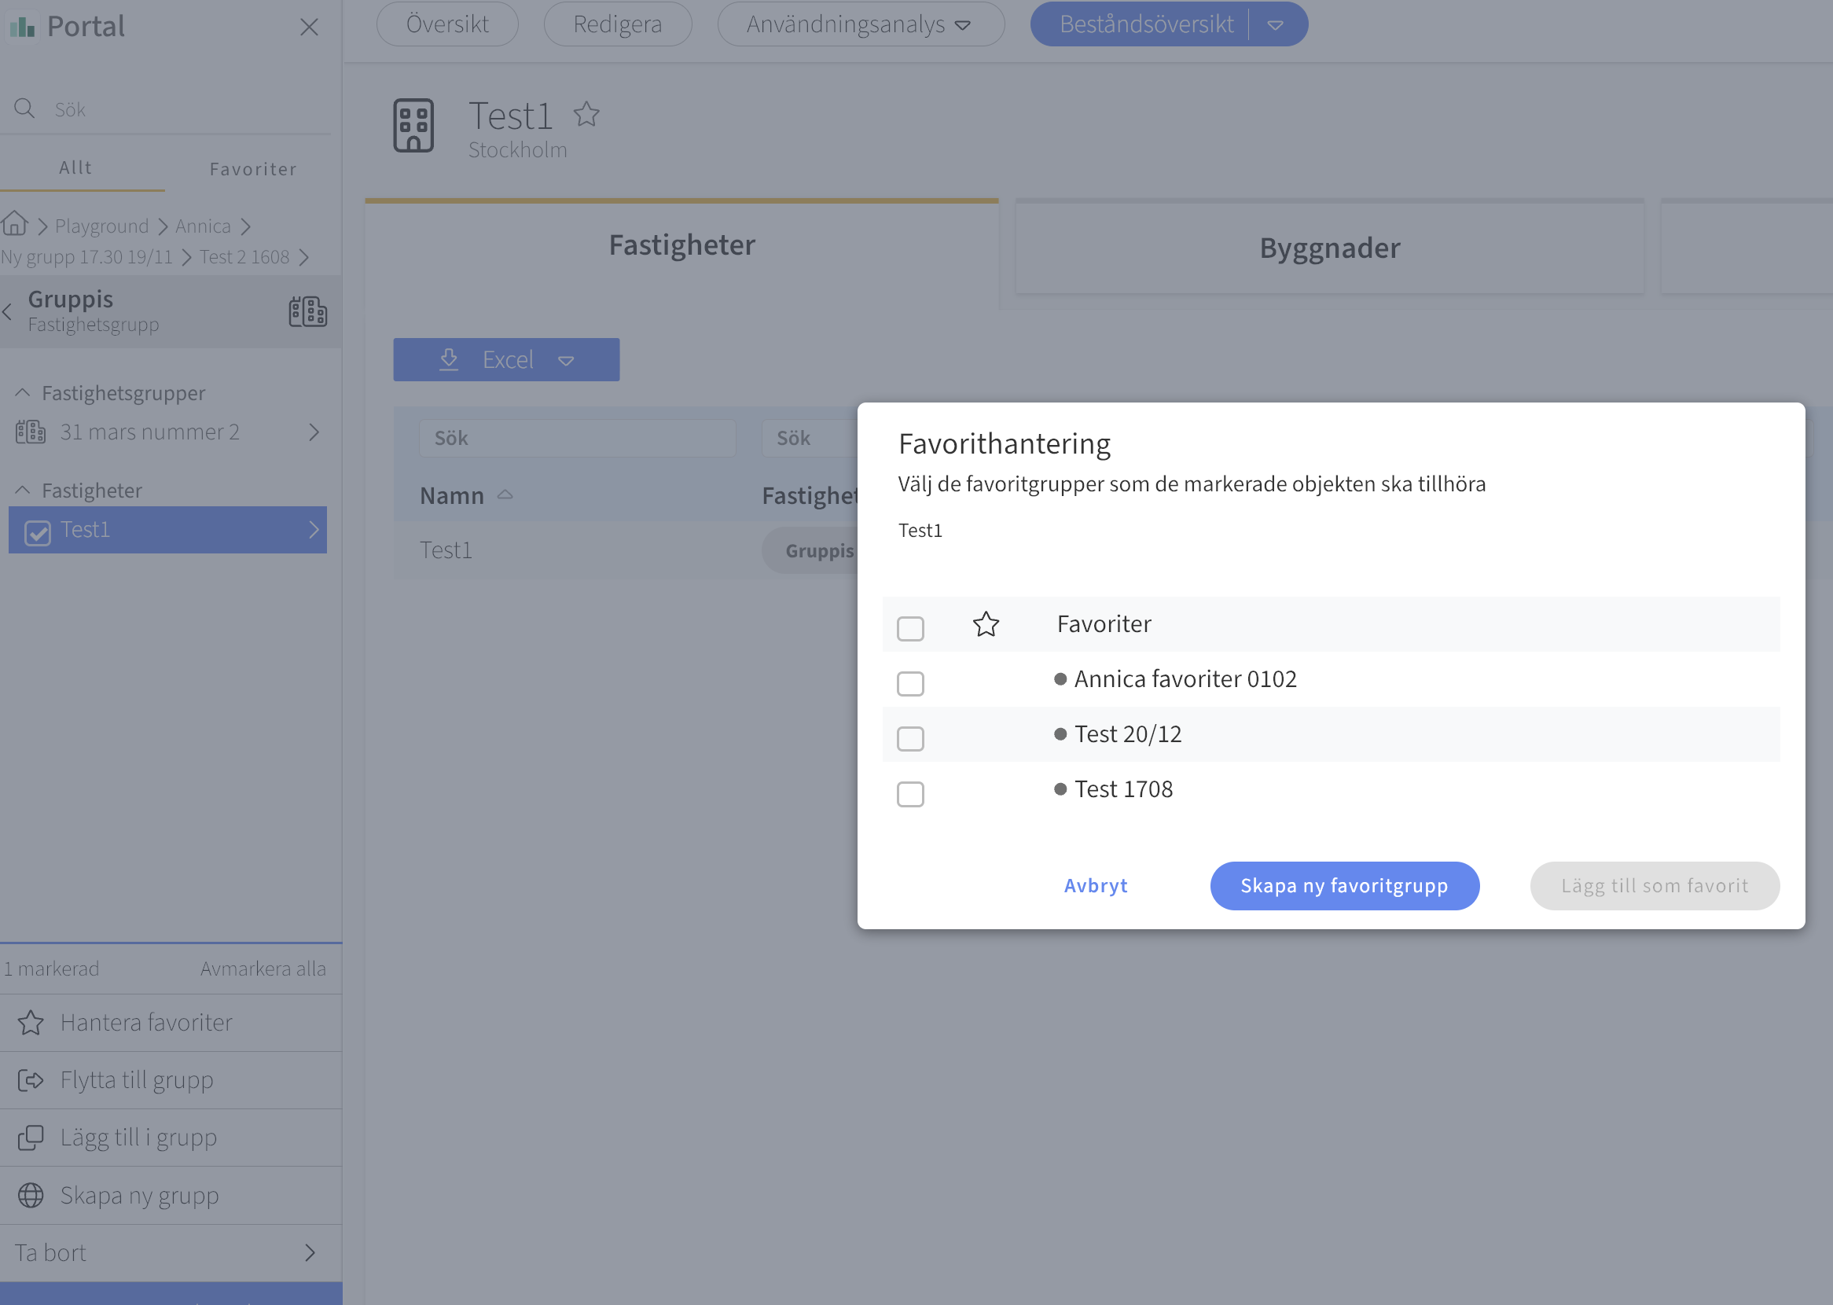
Task: Click the Test 1708 label
Action: tap(1123, 789)
